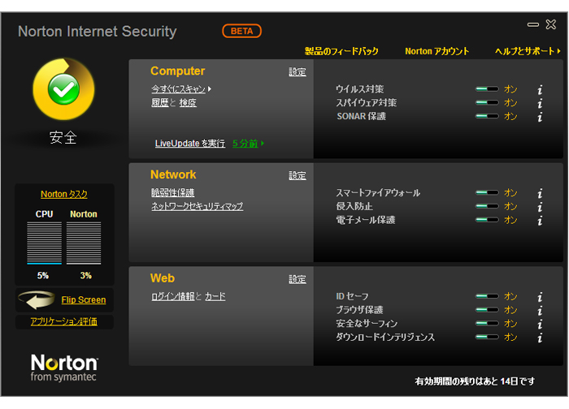The height and width of the screenshot is (409, 569).
Task: Open info icon for ID セーフ
Action: (x=540, y=297)
